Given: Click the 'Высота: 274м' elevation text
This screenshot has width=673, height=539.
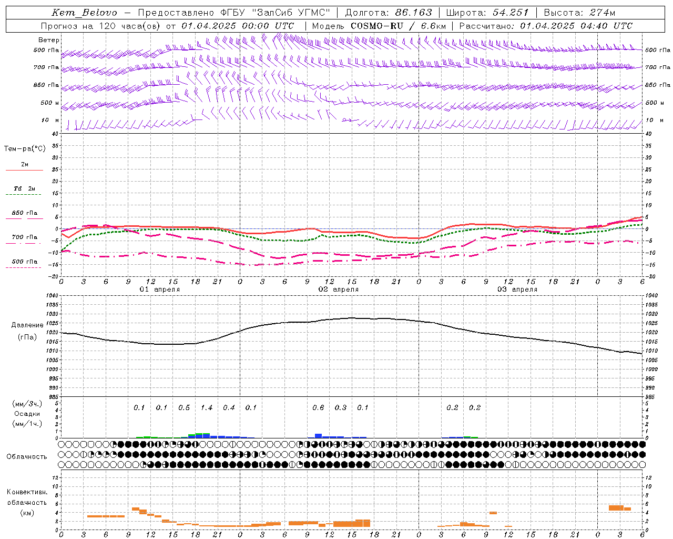Looking at the screenshot, I should 579,13.
